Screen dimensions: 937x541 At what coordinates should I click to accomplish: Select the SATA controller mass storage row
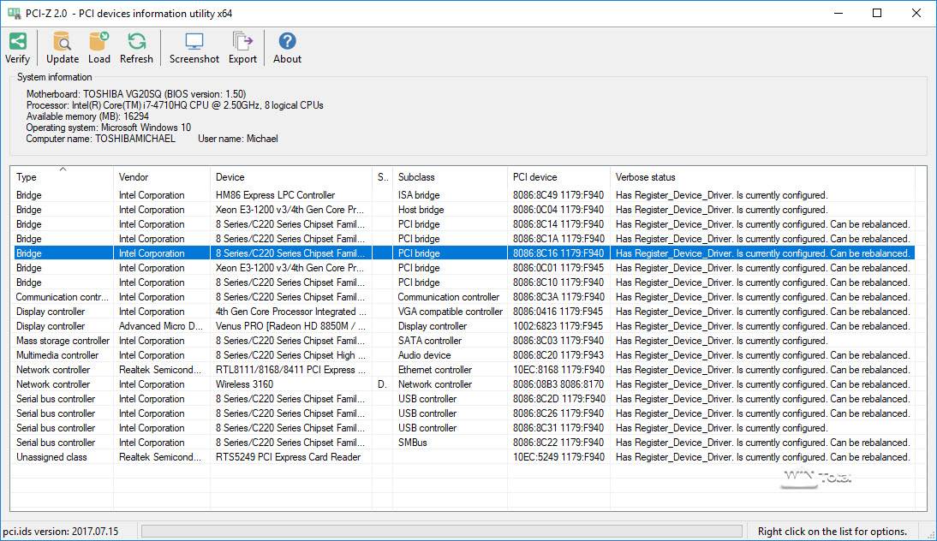[429, 341]
